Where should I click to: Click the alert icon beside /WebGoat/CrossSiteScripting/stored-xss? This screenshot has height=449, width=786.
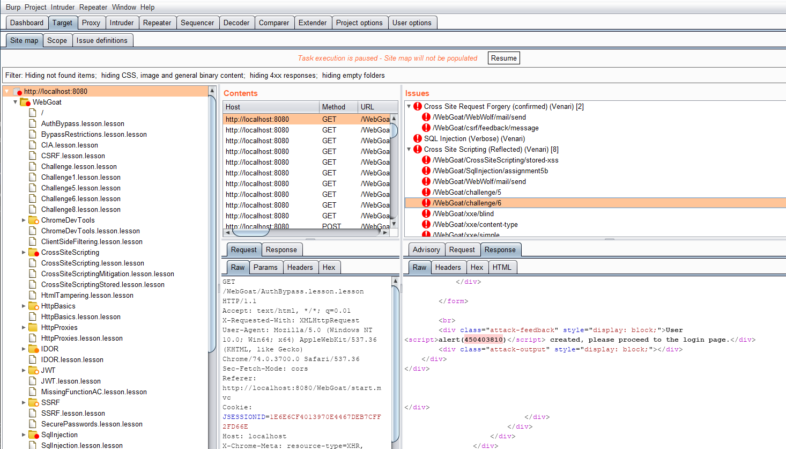[426, 160]
